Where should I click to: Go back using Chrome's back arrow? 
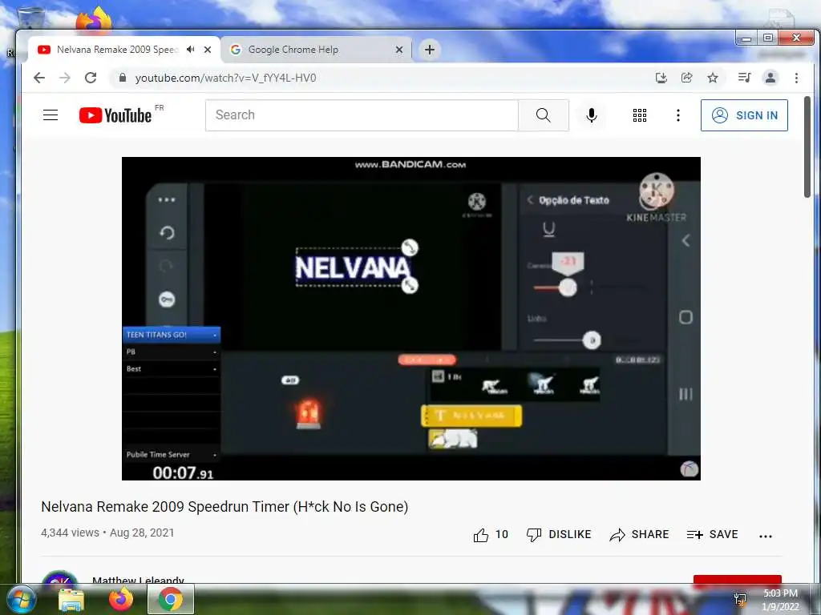[x=39, y=78]
